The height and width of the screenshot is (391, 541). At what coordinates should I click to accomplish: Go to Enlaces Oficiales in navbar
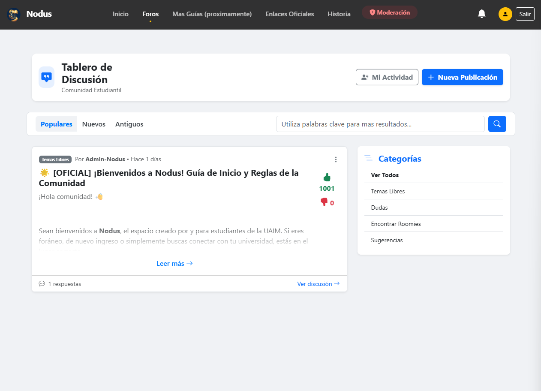289,14
